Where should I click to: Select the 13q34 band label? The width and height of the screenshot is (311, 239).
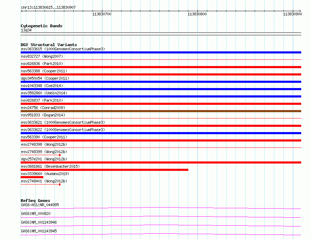(x=26, y=30)
